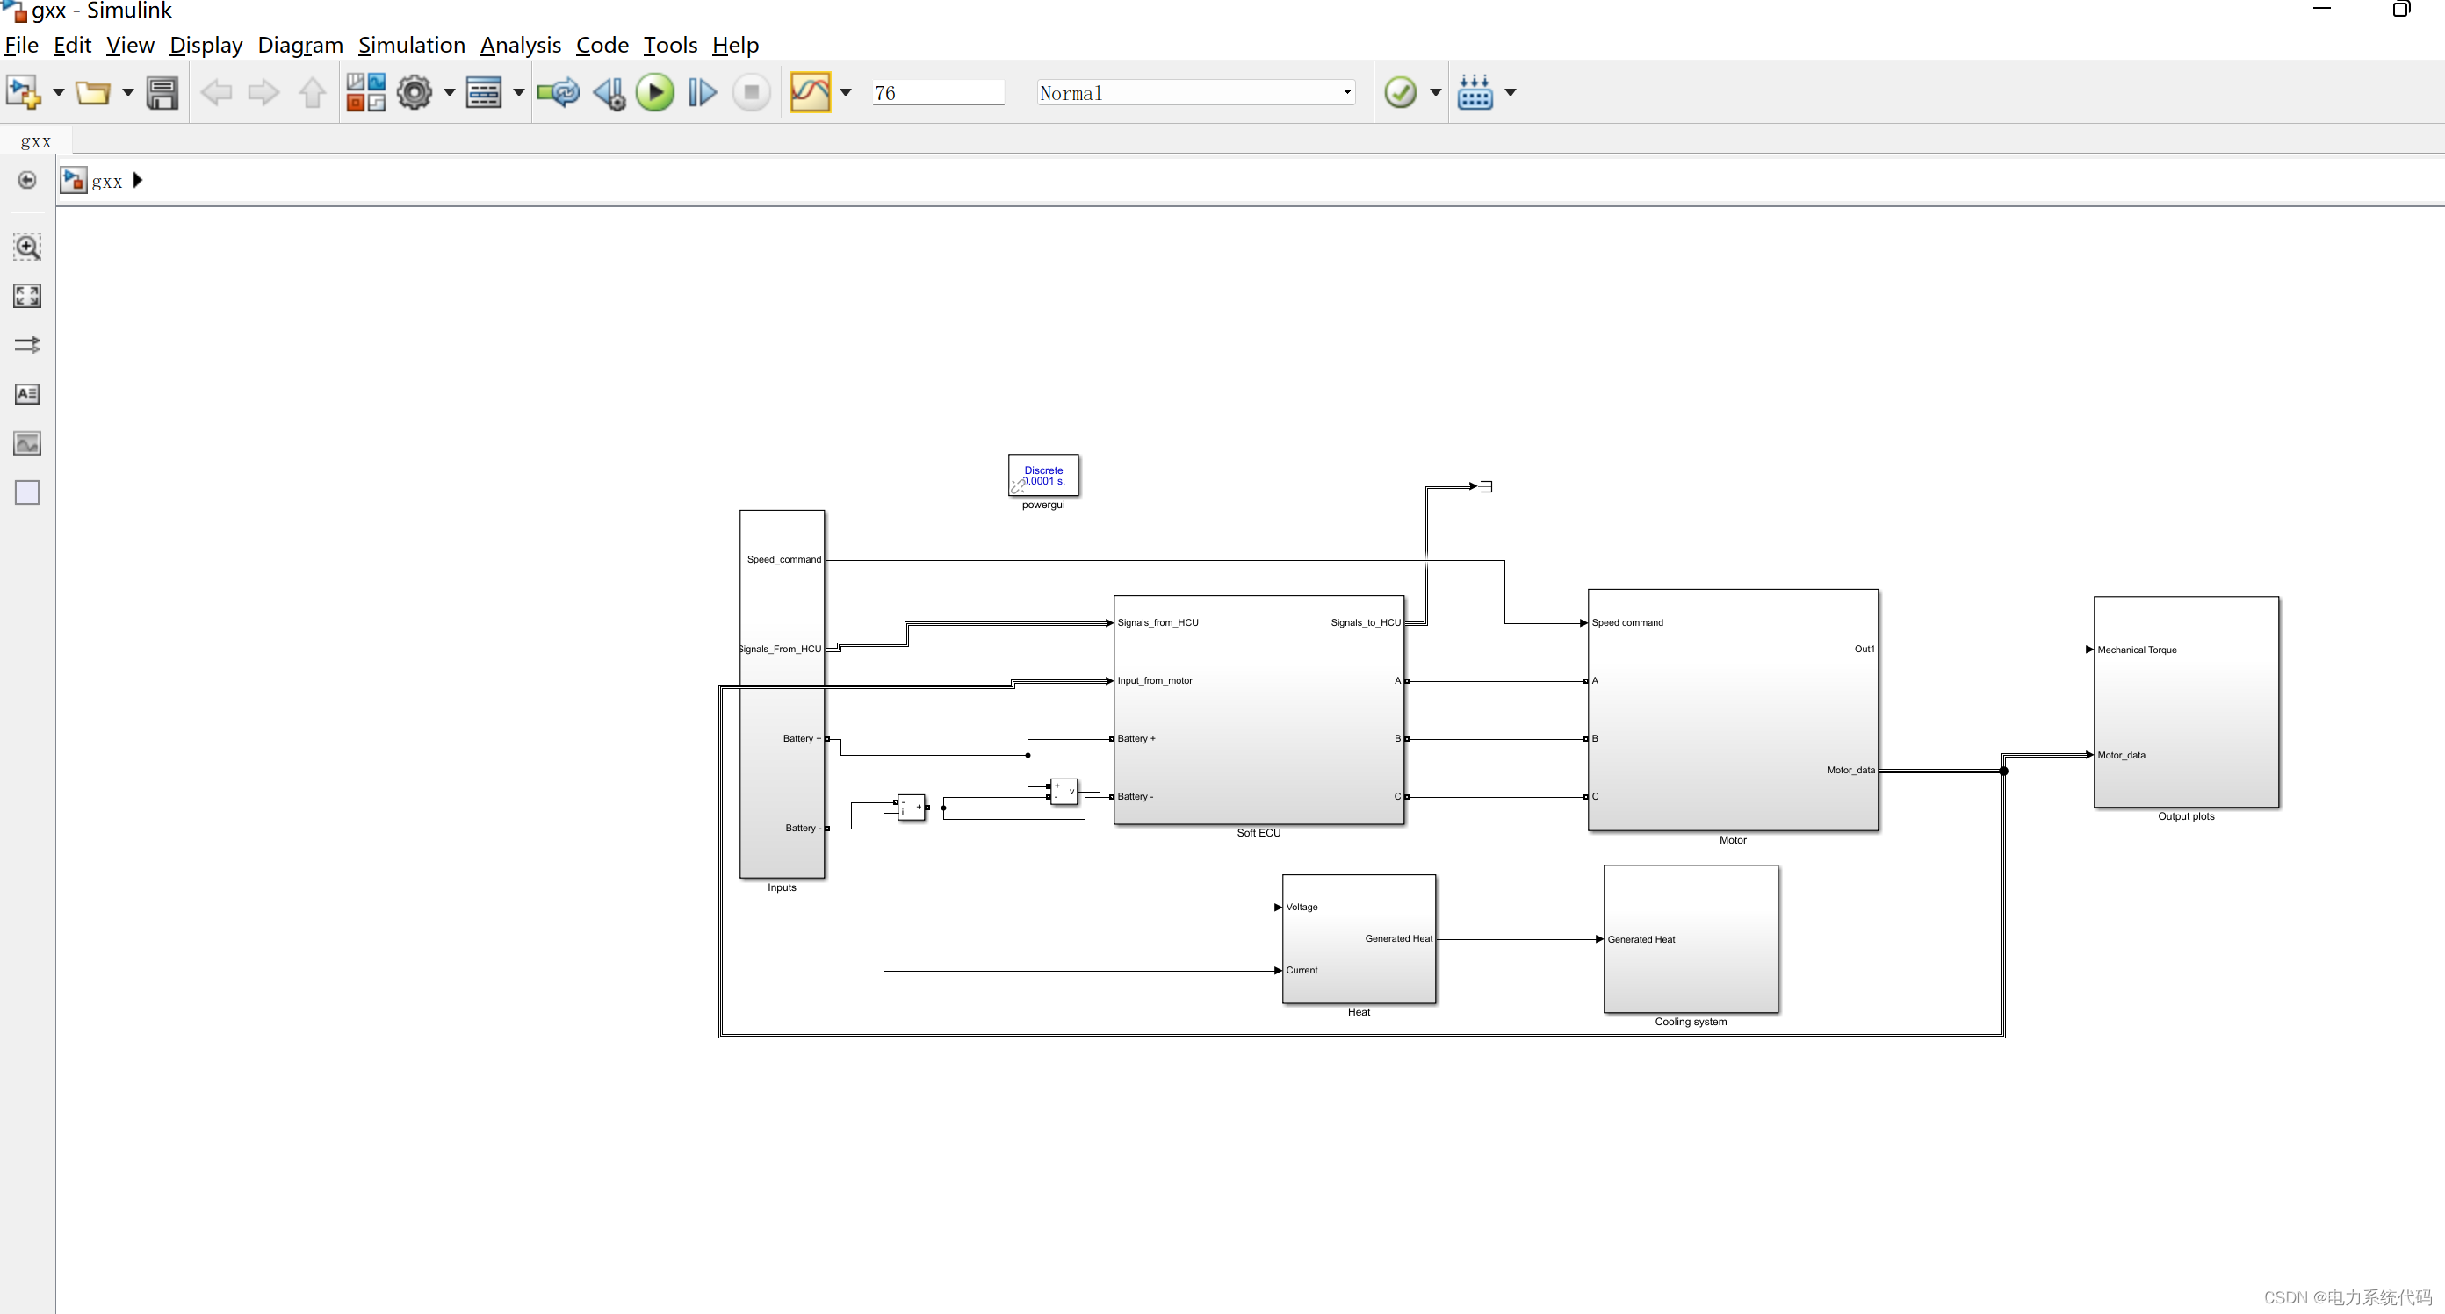
Task: Click gxx in the breadcrumb navigation
Action: coord(109,180)
